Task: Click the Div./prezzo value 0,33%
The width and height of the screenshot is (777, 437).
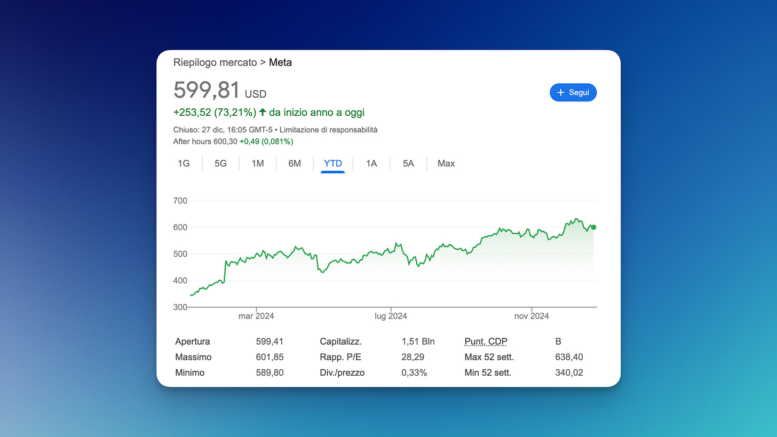Action: tap(414, 372)
